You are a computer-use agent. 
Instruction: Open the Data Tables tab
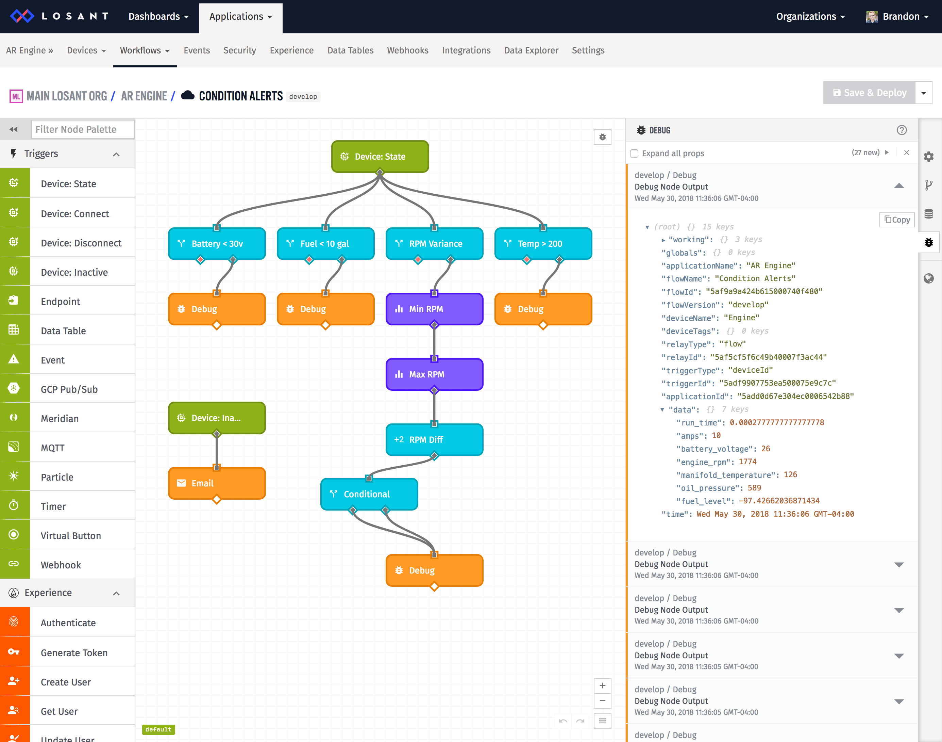(x=350, y=50)
